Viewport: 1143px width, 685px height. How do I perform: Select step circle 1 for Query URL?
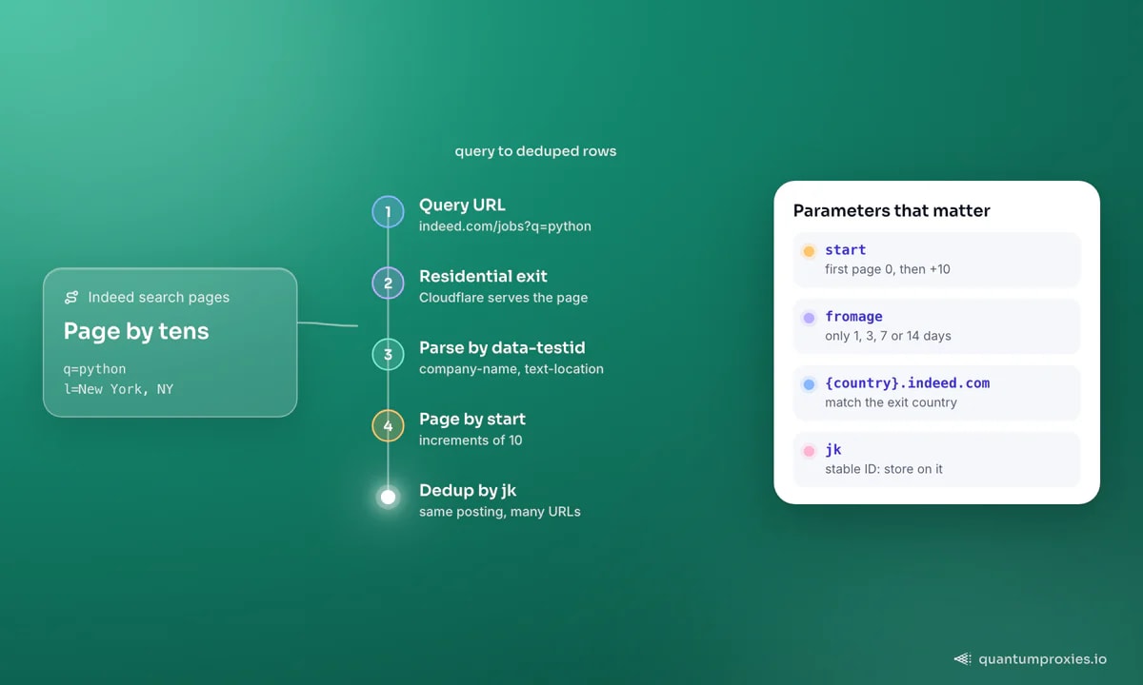pos(388,211)
